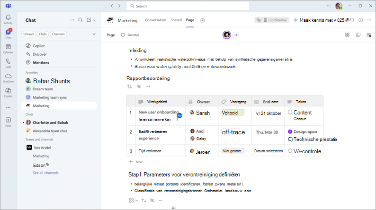The height and width of the screenshot is (210, 376).
Task: Toggle the Chats filter pill
Action: (x=43, y=34)
